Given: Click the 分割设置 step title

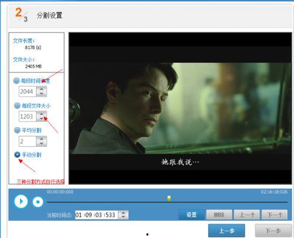Looking at the screenshot, I should pyautogui.click(x=49, y=15).
